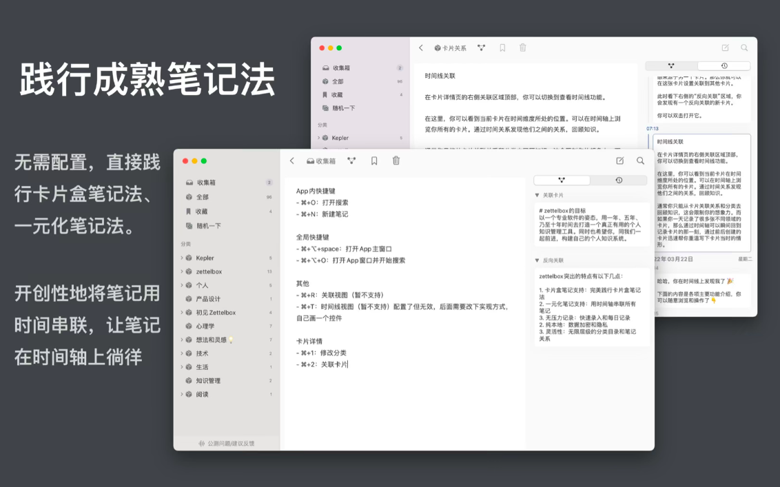
Task: Collapse the 关联卡片 section
Action: click(537, 196)
